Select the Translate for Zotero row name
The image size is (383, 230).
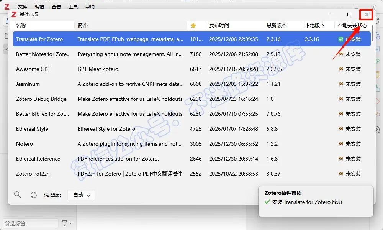click(39, 39)
